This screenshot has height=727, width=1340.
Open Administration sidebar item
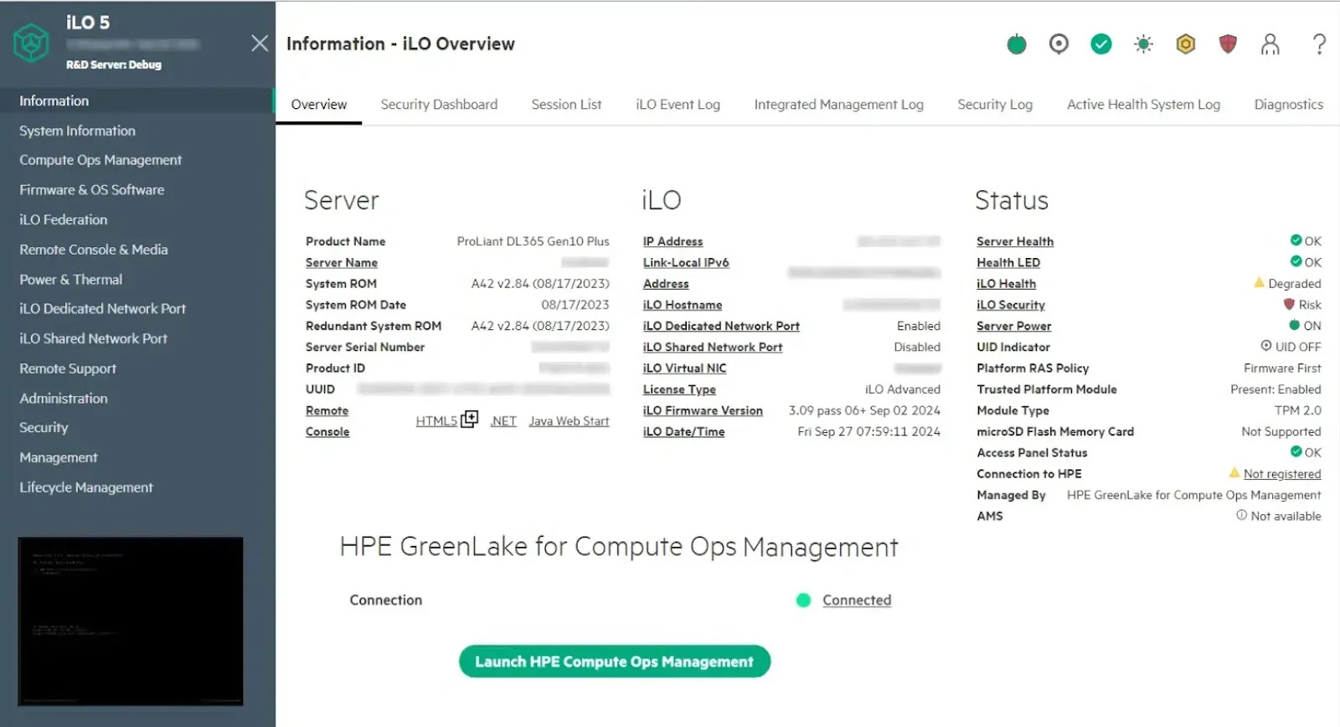point(64,399)
